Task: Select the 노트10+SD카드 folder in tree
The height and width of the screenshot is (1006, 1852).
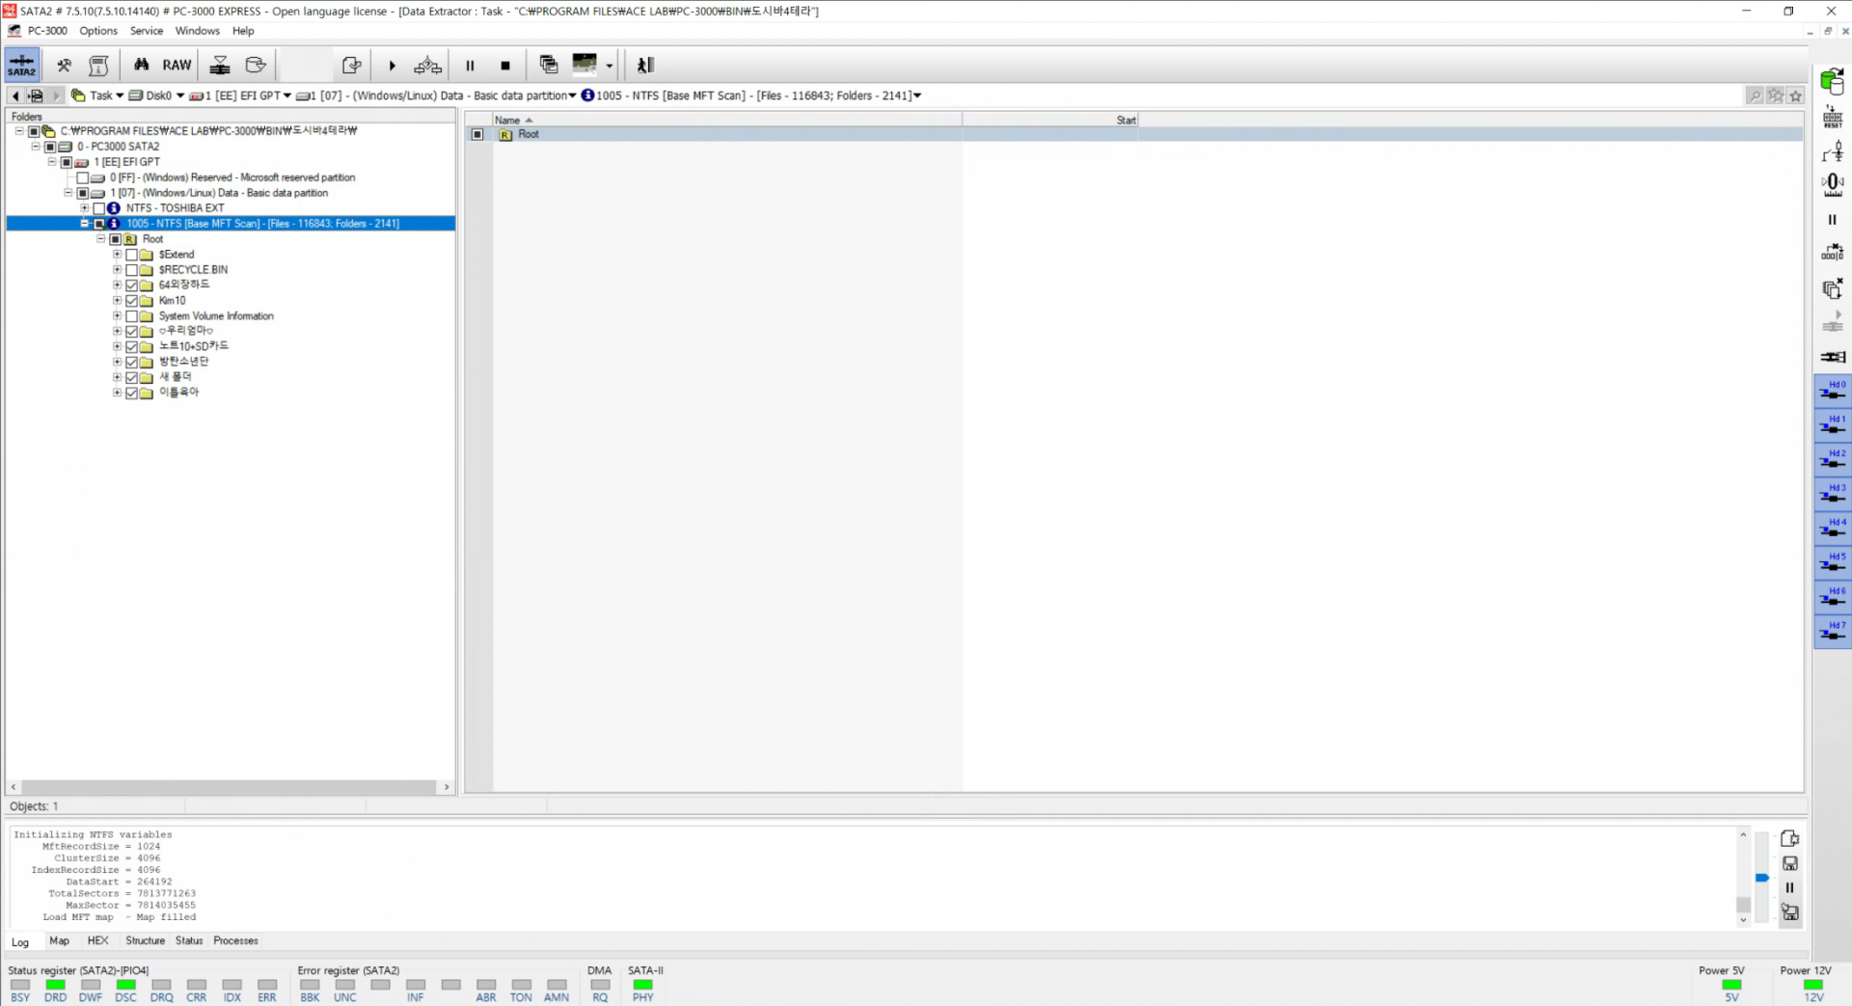Action: (194, 346)
